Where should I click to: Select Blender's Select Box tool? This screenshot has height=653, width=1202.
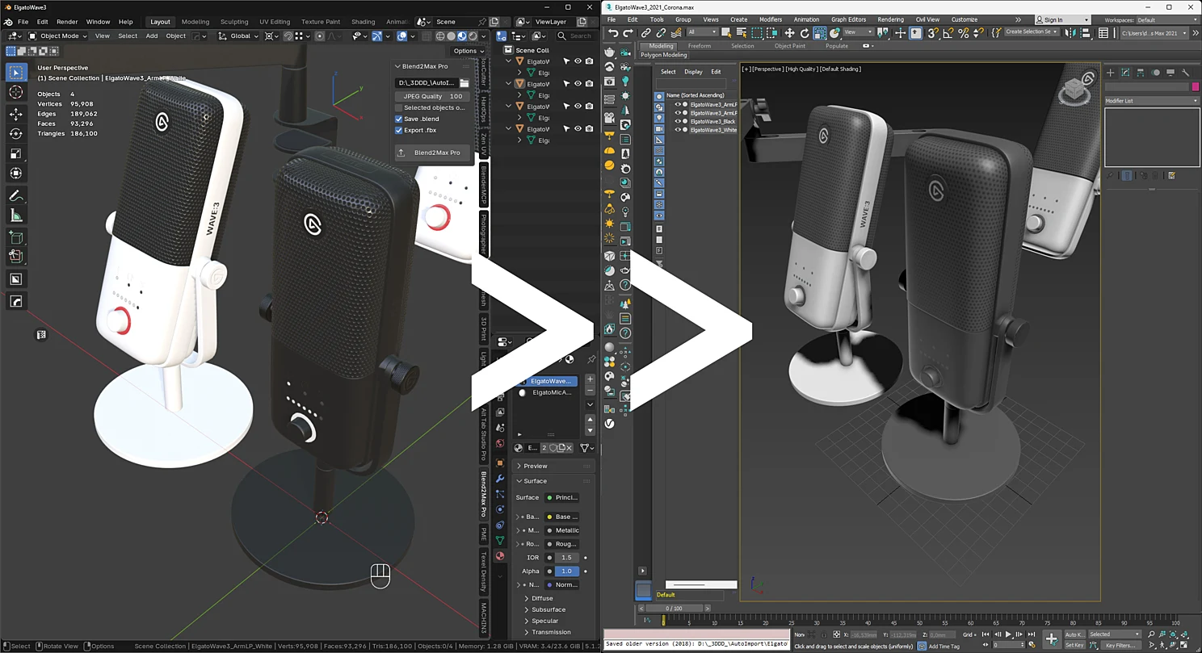click(15, 72)
